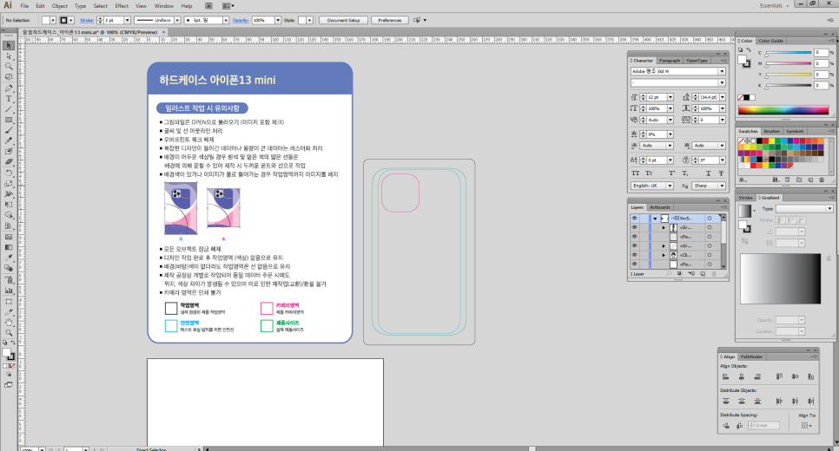
Task: Click the Opacity link in control bar
Action: point(241,20)
